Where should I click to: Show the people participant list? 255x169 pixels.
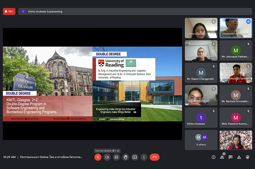tap(222, 157)
